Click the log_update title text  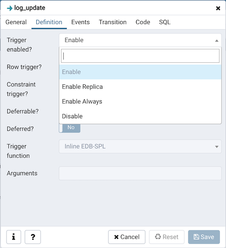[30, 8]
